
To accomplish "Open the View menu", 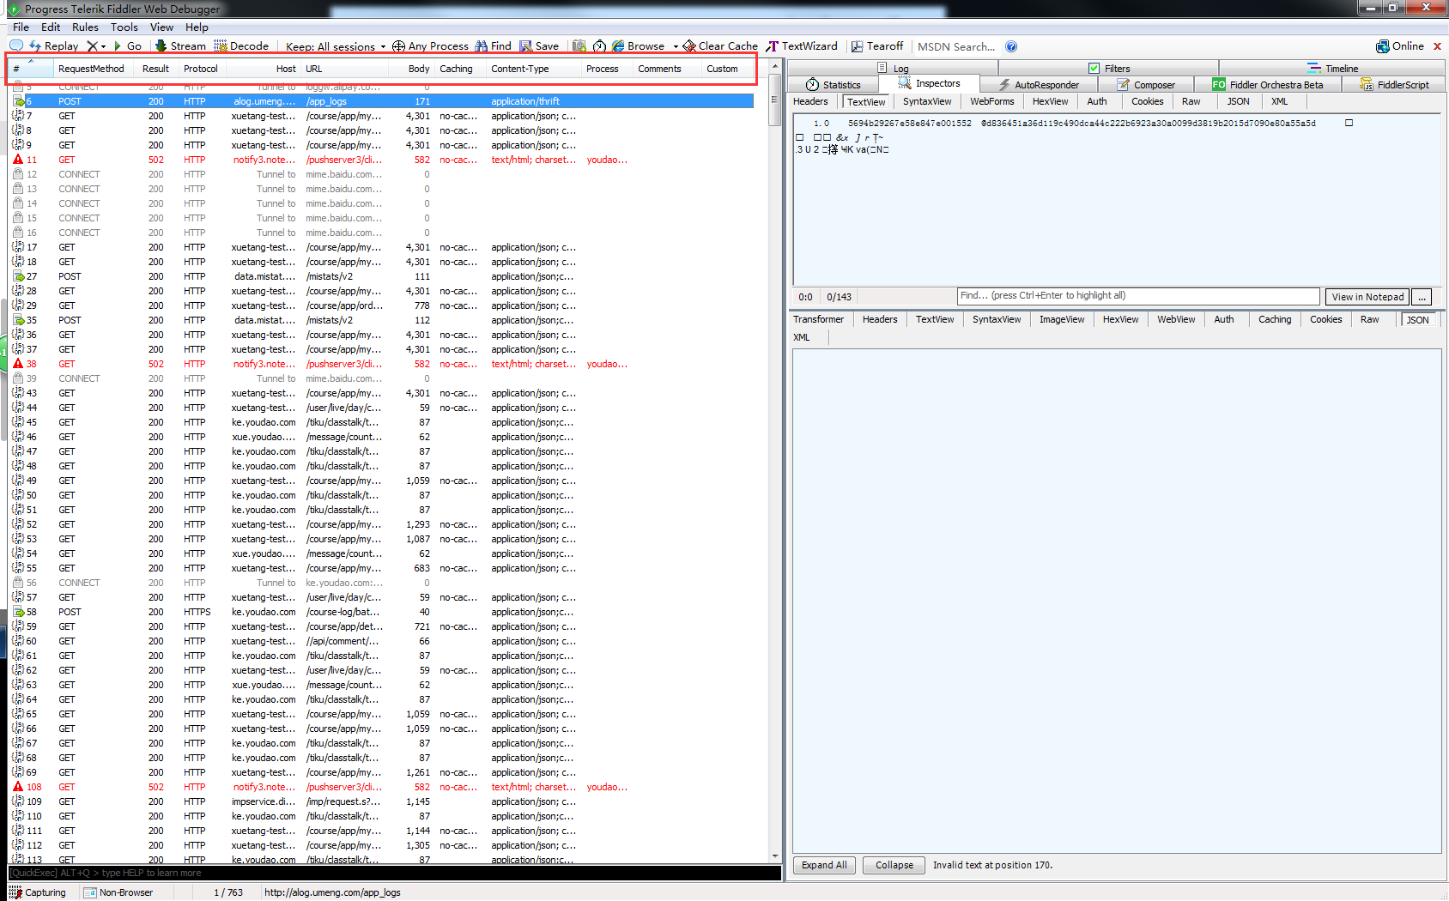I will click(x=162, y=27).
